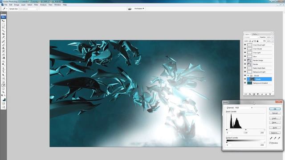
Task: Click the midtone 1.00 input field
Action: pos(245,133)
